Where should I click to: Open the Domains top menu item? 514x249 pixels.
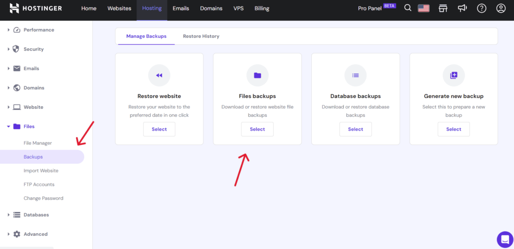[211, 9]
